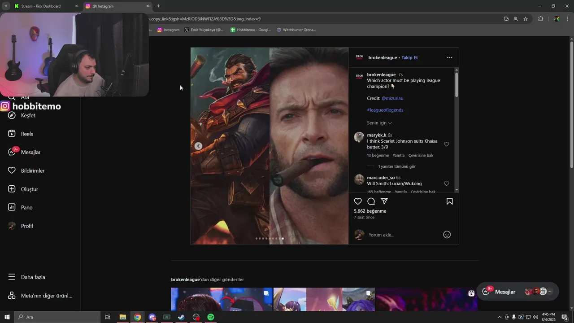
Task: Like marc.oder_so's comment
Action: click(x=446, y=183)
